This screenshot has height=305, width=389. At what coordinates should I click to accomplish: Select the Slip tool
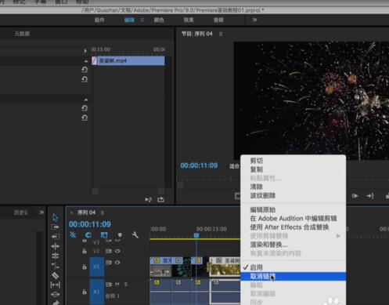coord(55,285)
